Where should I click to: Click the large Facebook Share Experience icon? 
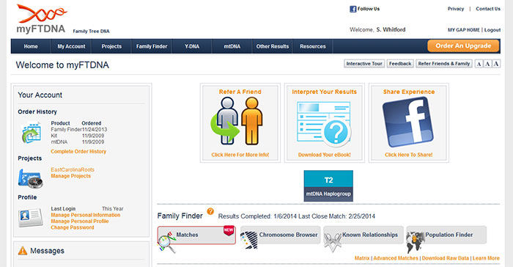408,122
